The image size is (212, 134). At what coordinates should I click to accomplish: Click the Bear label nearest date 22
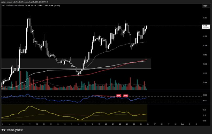pos(119,95)
